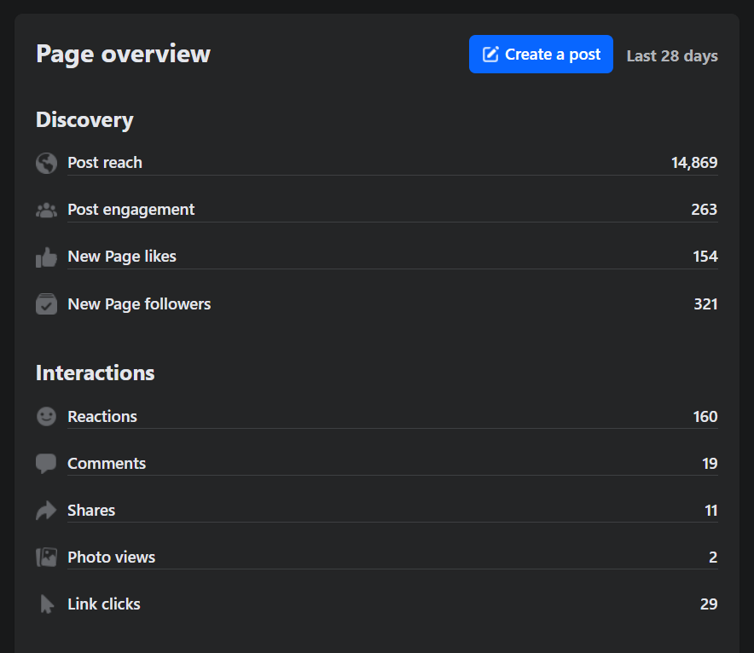Click the thumbs-up icon for New Page likes
Screen dimensions: 754x653
[46, 257]
